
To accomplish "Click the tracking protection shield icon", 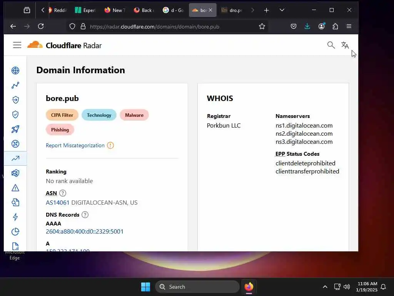I will [72, 27].
